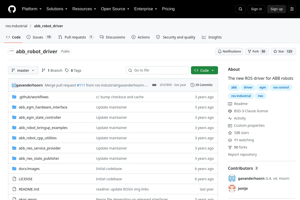Open the commit hash d167895
The image size is (300, 200).
pos(166,85)
